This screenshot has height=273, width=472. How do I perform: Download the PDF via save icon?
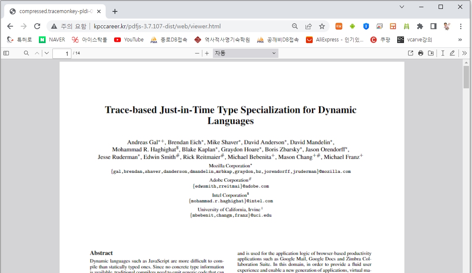pyautogui.click(x=431, y=53)
